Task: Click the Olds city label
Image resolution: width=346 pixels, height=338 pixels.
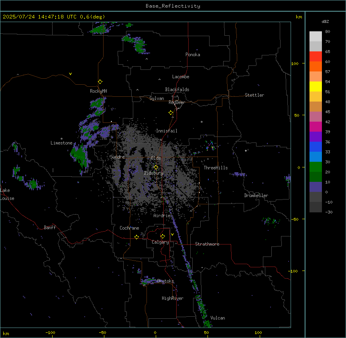Action: (156, 158)
